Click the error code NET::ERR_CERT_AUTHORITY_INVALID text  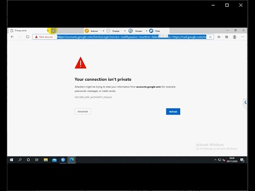point(93,97)
